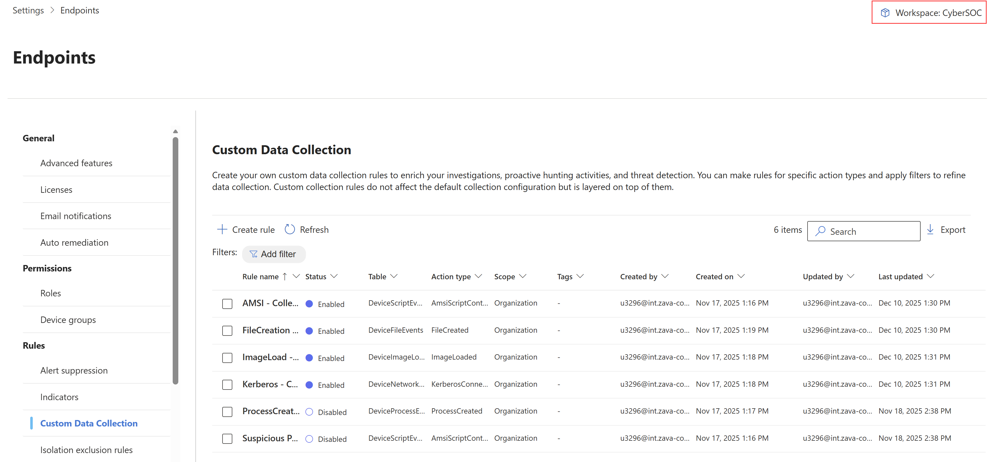Click the workspace cube icon
Image resolution: width=992 pixels, height=462 pixels.
885,13
